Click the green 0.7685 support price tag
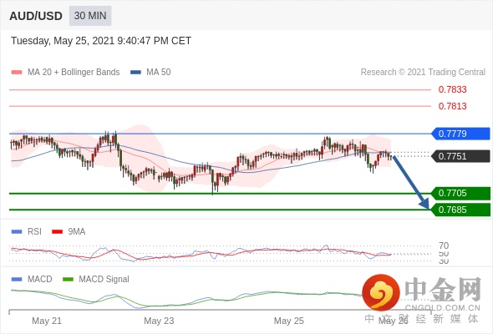Image resolution: width=493 pixels, height=334 pixels. (460, 210)
